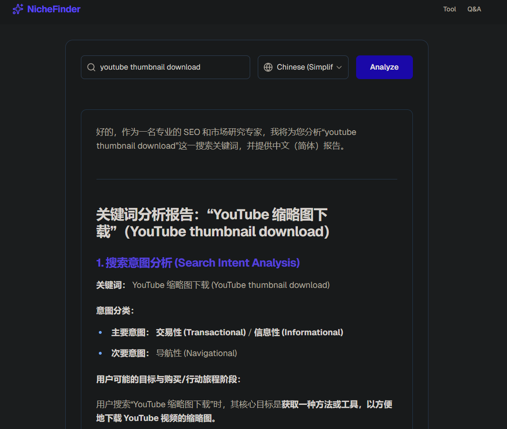The height and width of the screenshot is (429, 507).
Task: Click the blue bullet beside 主要意图
Action: [x=100, y=333]
